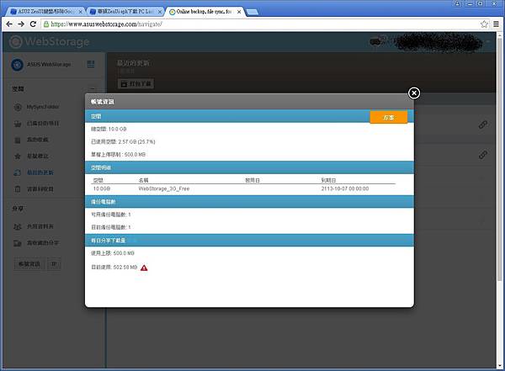Image resolution: width=505 pixels, height=371 pixels.
Task: Collapse the storage section in sidebar
Action: pos(93,89)
